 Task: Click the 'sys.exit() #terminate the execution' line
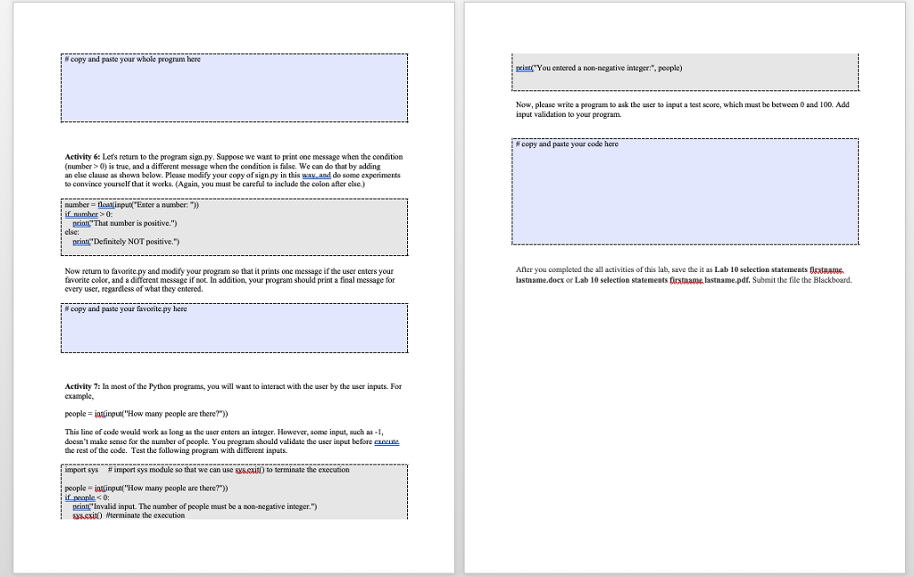click(x=129, y=515)
